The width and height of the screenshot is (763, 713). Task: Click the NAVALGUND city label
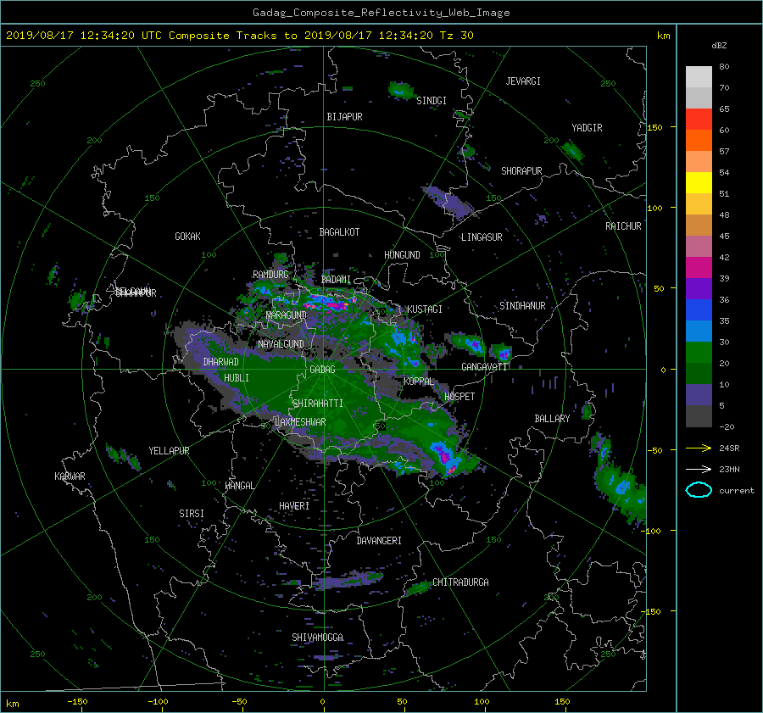point(281,344)
